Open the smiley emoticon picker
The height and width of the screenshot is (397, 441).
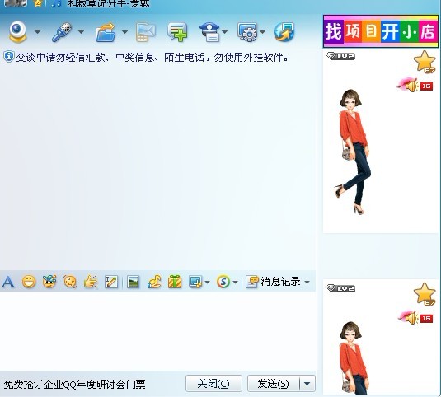pos(29,282)
